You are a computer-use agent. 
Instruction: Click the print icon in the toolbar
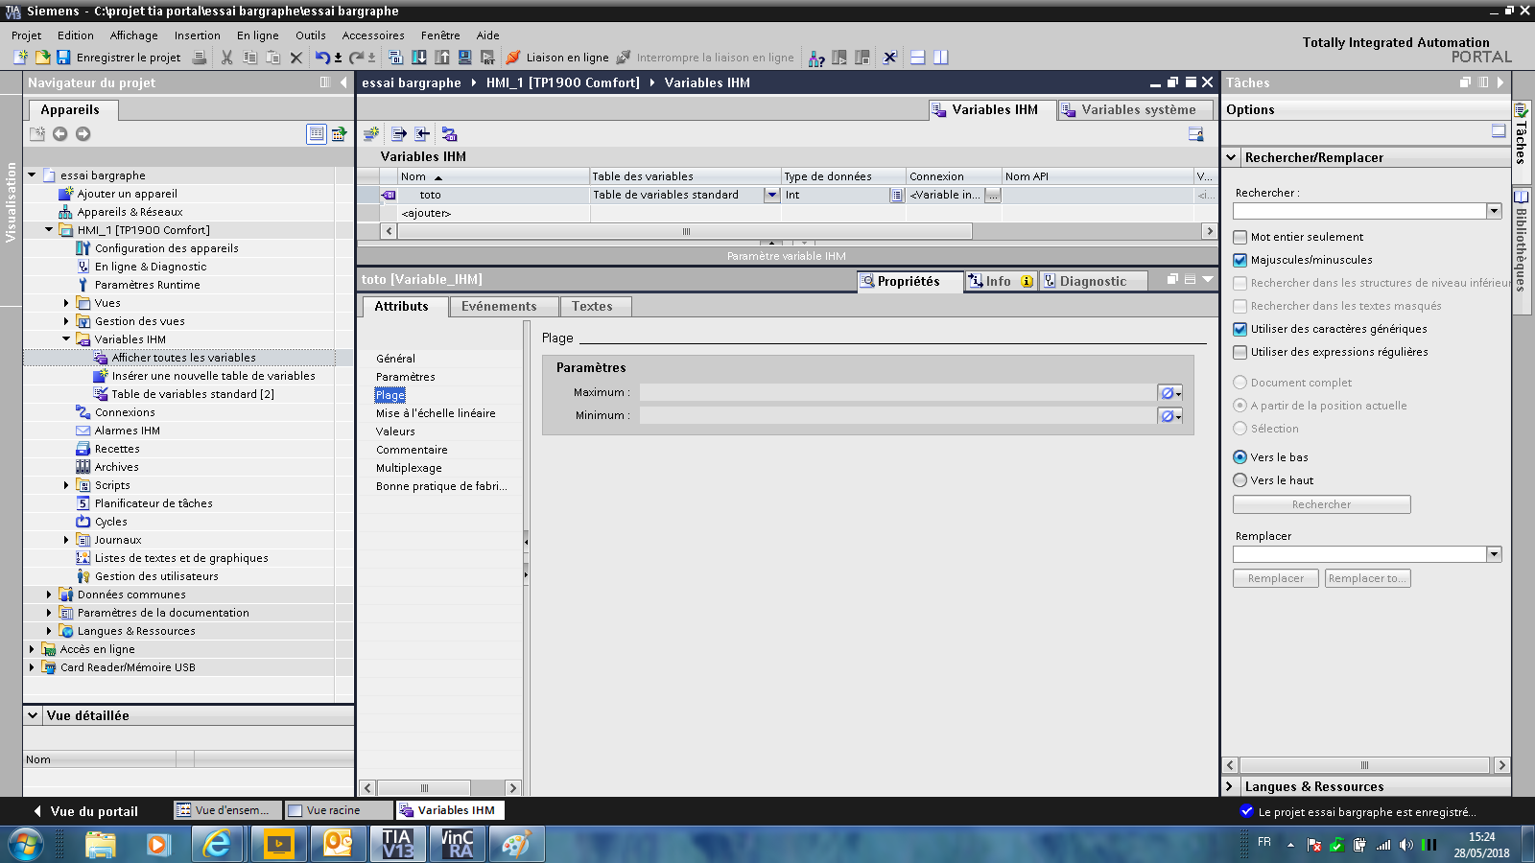coord(200,58)
